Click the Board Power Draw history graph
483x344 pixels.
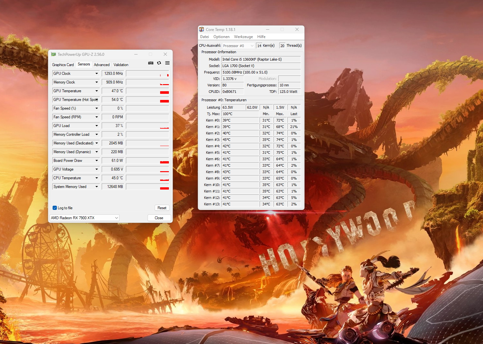[148, 161]
